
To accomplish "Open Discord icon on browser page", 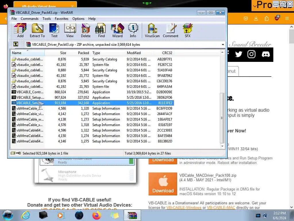I will point(266,54).
